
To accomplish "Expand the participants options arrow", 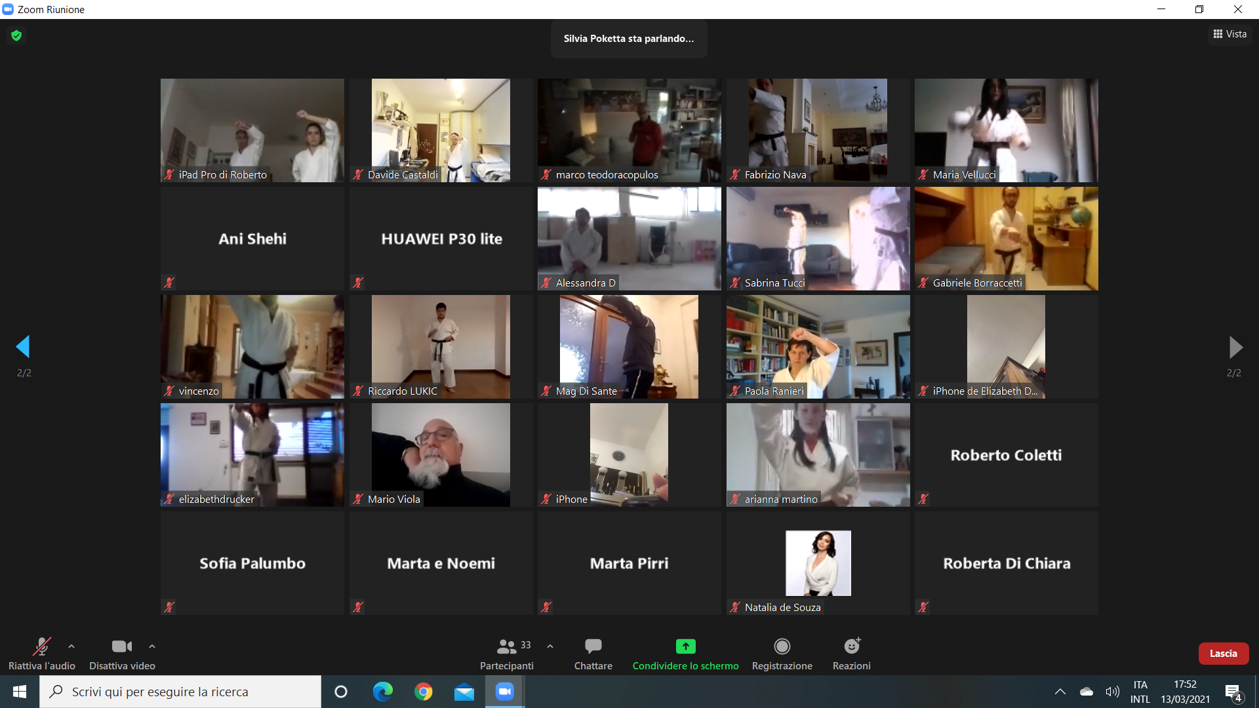I will (550, 646).
